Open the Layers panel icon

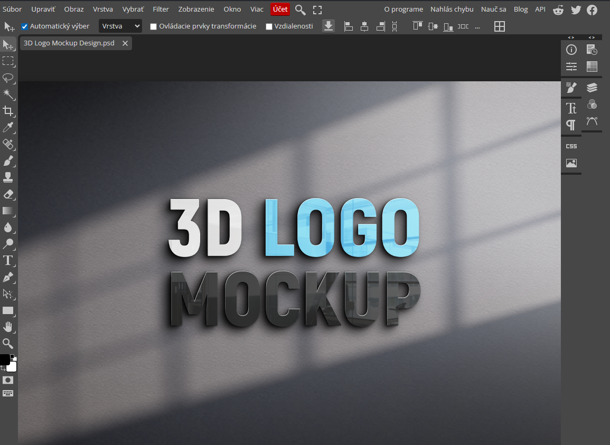pyautogui.click(x=592, y=87)
